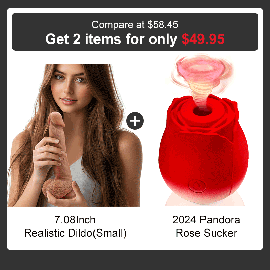The height and width of the screenshot is (270, 270).
Task: Click the '7.08Inch' size label
Action: coord(75,220)
